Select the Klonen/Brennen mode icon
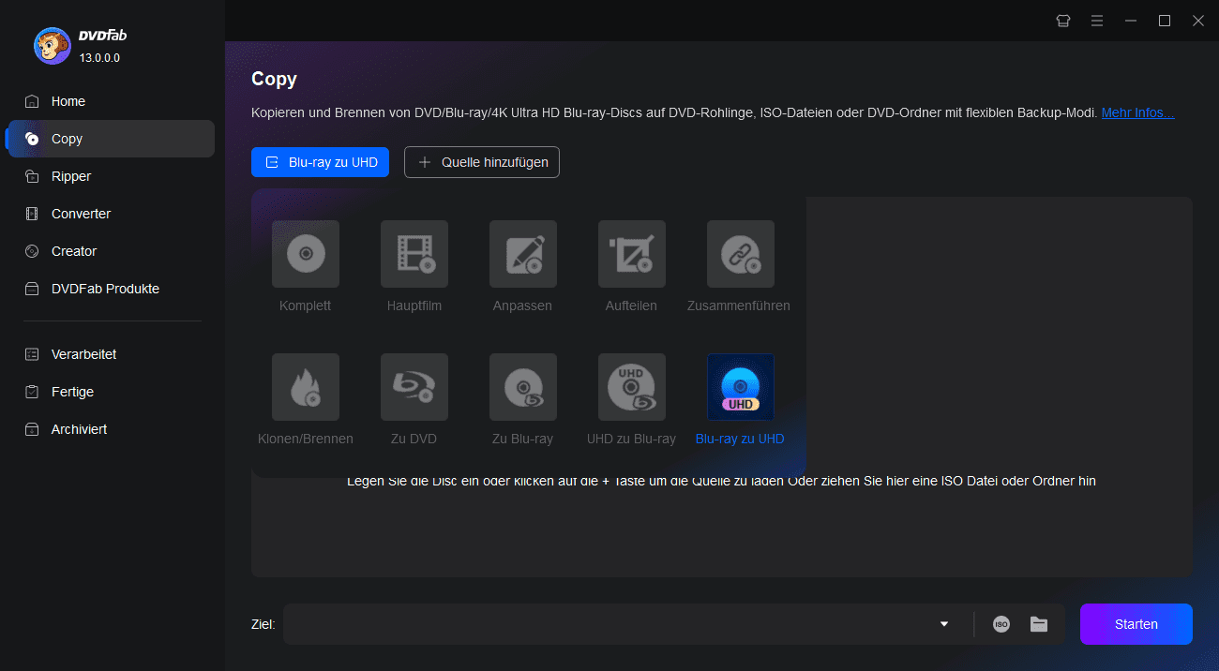The height and width of the screenshot is (671, 1219). point(306,387)
